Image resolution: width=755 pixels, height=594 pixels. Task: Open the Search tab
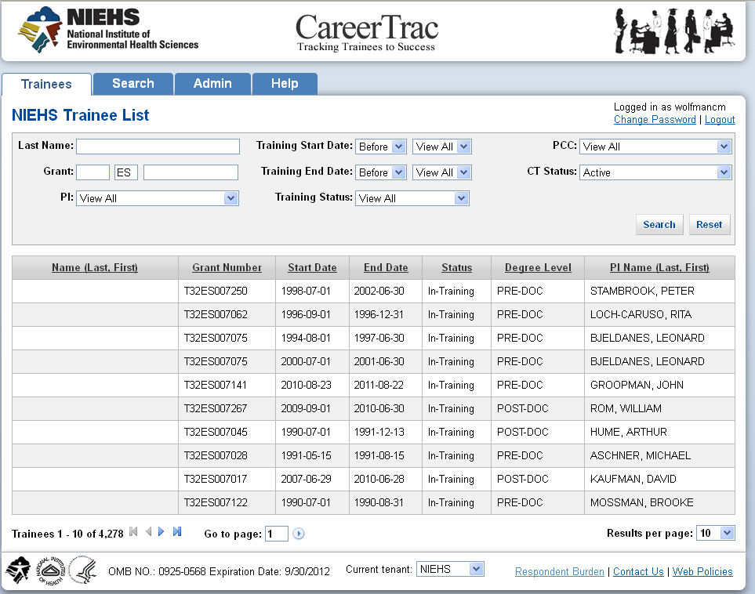133,84
